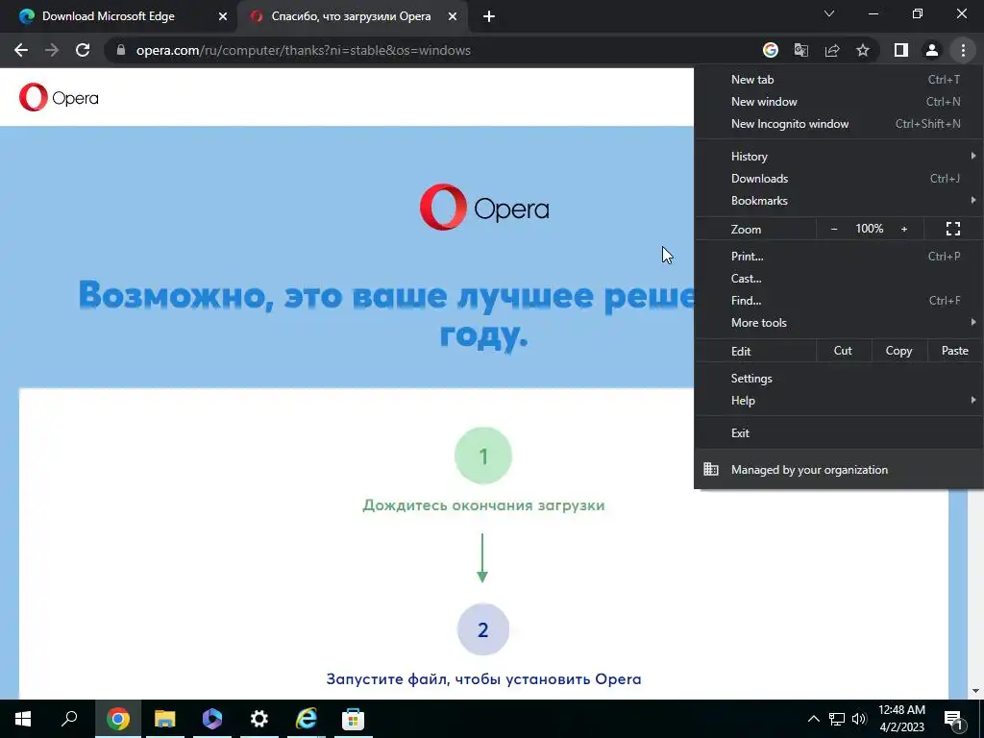This screenshot has height=738, width=984.
Task: Open File Explorer from the taskbar
Action: click(x=165, y=719)
